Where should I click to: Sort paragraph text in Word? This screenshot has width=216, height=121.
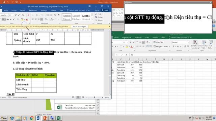tap(55, 15)
